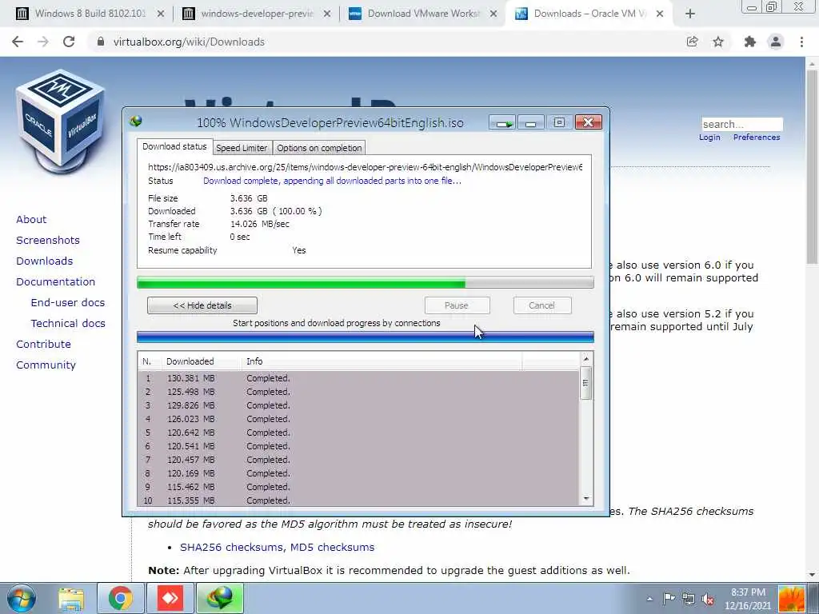Click the connections list scroll-down arrow
819x614 pixels.
coord(586,499)
